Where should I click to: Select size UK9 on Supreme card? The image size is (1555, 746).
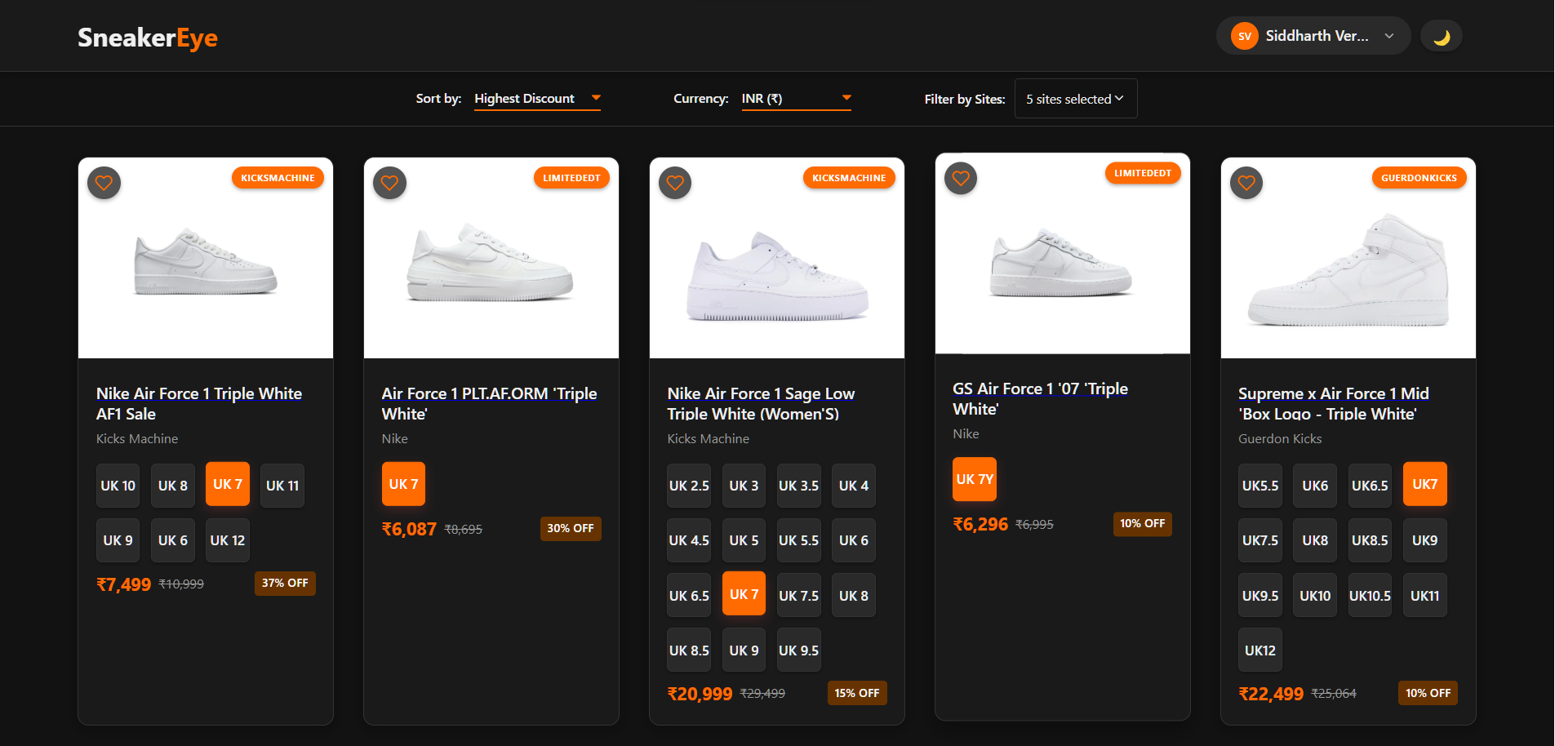click(1424, 540)
